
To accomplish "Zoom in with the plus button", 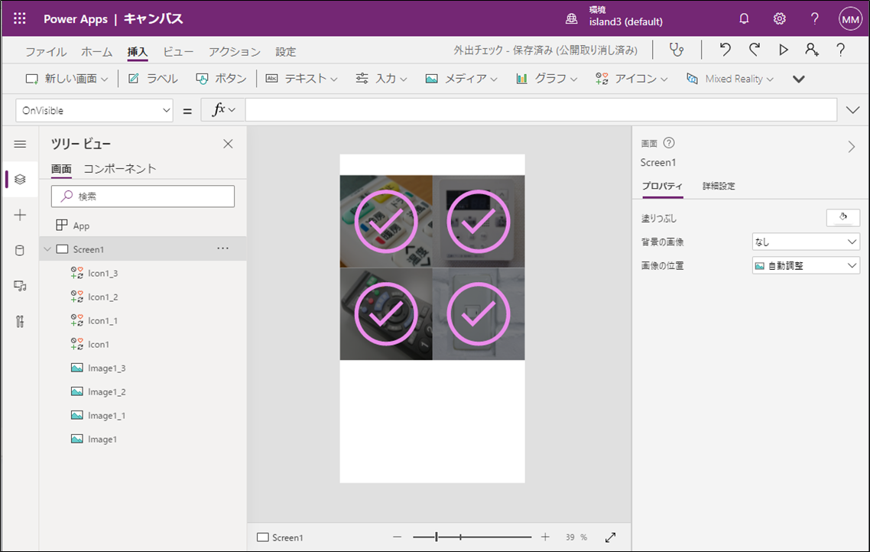I will coord(545,537).
